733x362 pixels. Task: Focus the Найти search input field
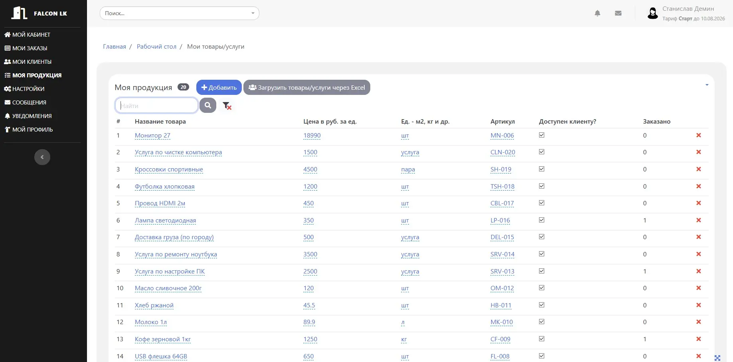[156, 105]
